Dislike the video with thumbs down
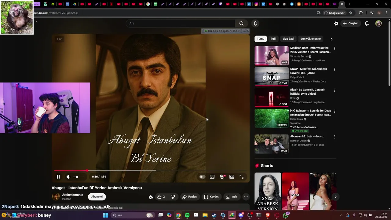This screenshot has width=391, height=220. [173, 197]
